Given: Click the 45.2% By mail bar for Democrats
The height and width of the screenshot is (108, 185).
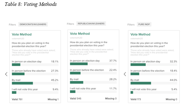Looking at the screenshot, I should (35, 83).
